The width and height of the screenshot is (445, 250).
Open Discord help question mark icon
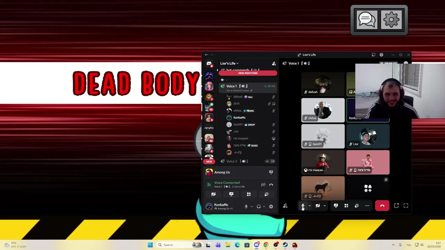[x=381, y=55]
